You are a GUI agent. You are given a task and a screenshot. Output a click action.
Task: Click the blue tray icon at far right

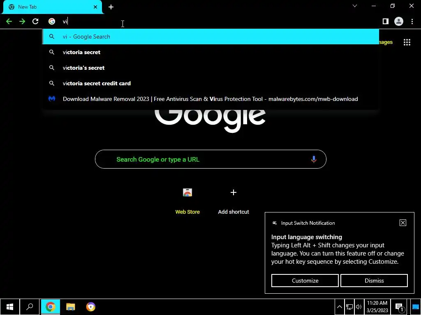pyautogui.click(x=415, y=307)
